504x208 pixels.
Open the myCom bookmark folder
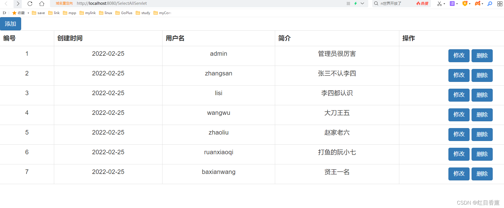pyautogui.click(x=162, y=13)
